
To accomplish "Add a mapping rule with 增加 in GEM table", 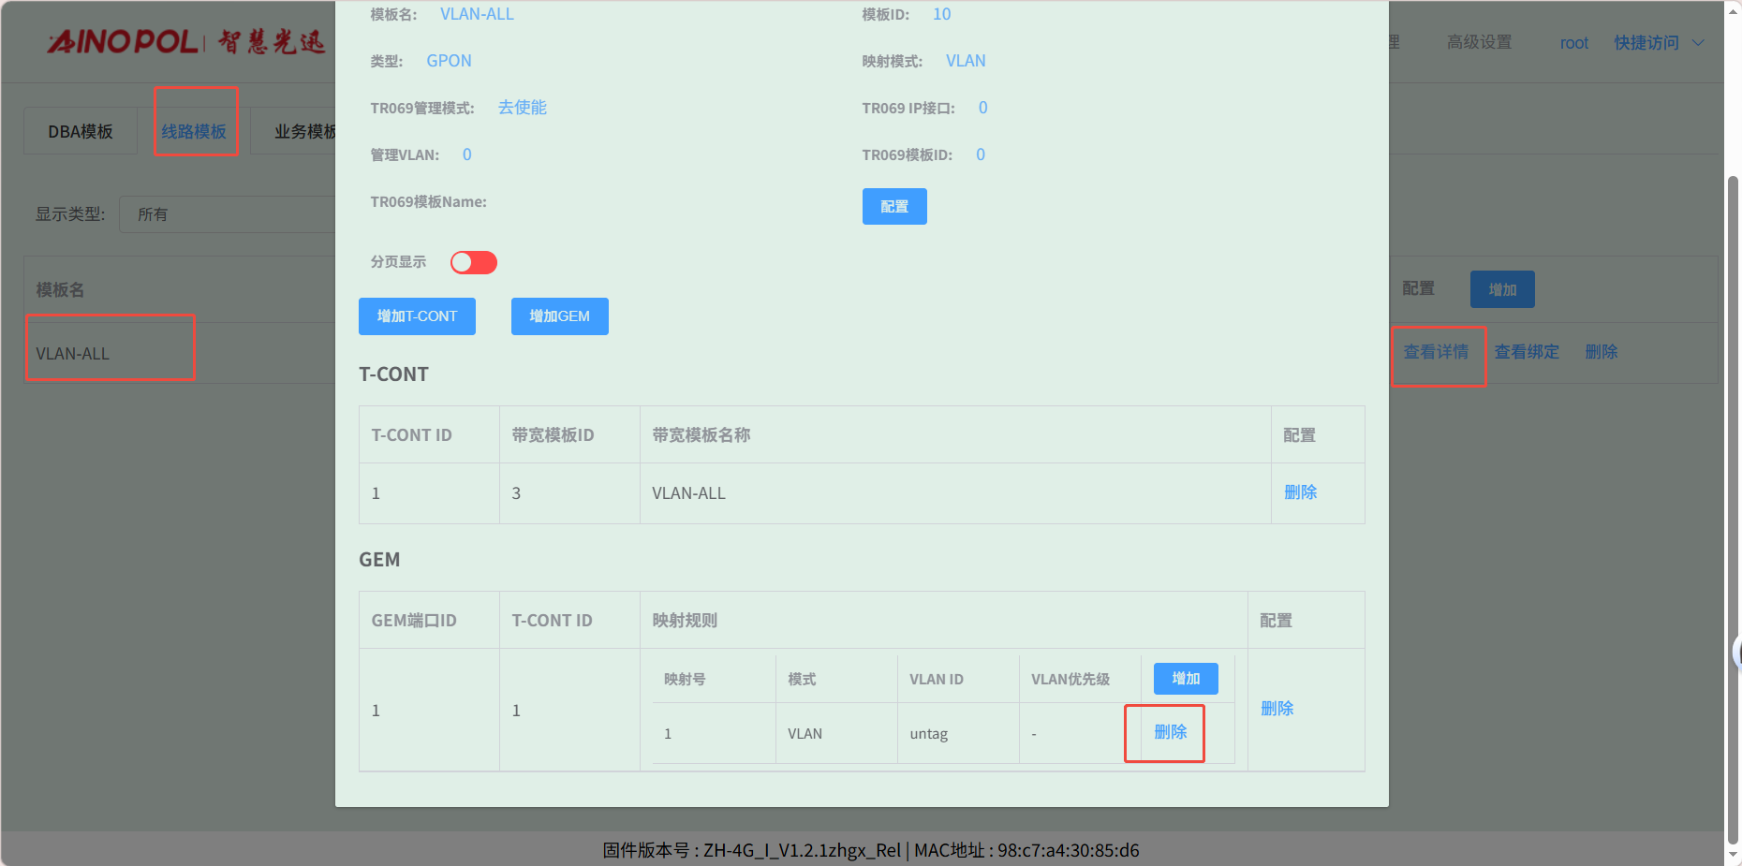I will tap(1185, 679).
